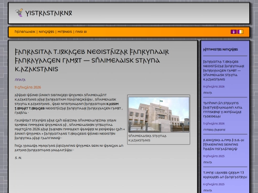Image resolution: width=258 pixels, height=193 pixels.
Task: Click the bird logo icon in the header
Action: 19,13
